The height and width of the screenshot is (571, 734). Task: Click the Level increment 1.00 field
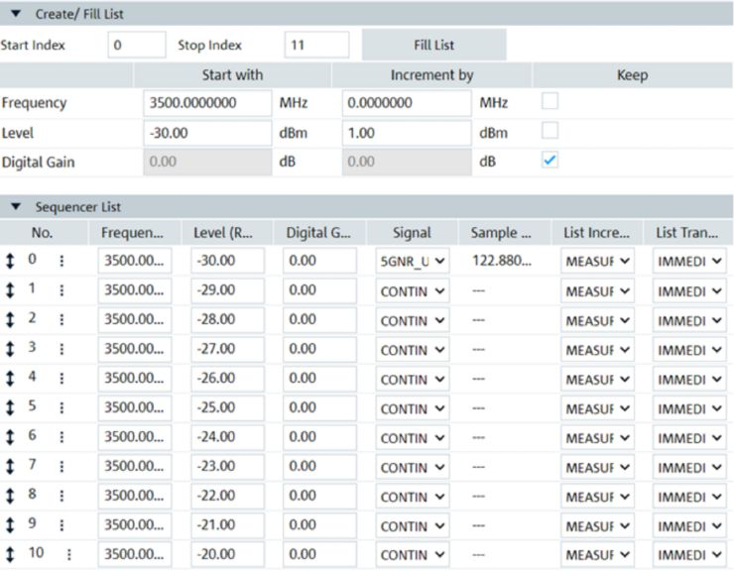click(x=407, y=133)
